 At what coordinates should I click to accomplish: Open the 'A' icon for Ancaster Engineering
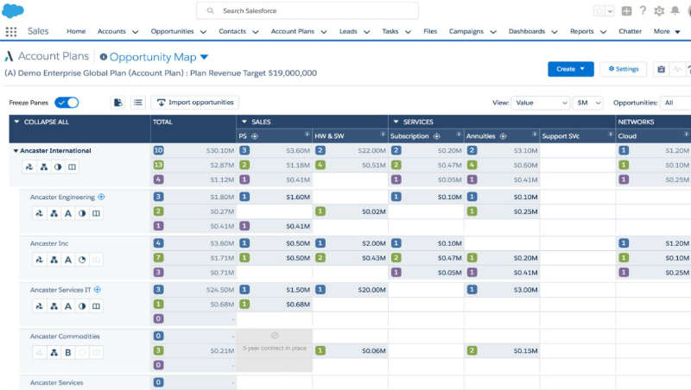(x=68, y=213)
